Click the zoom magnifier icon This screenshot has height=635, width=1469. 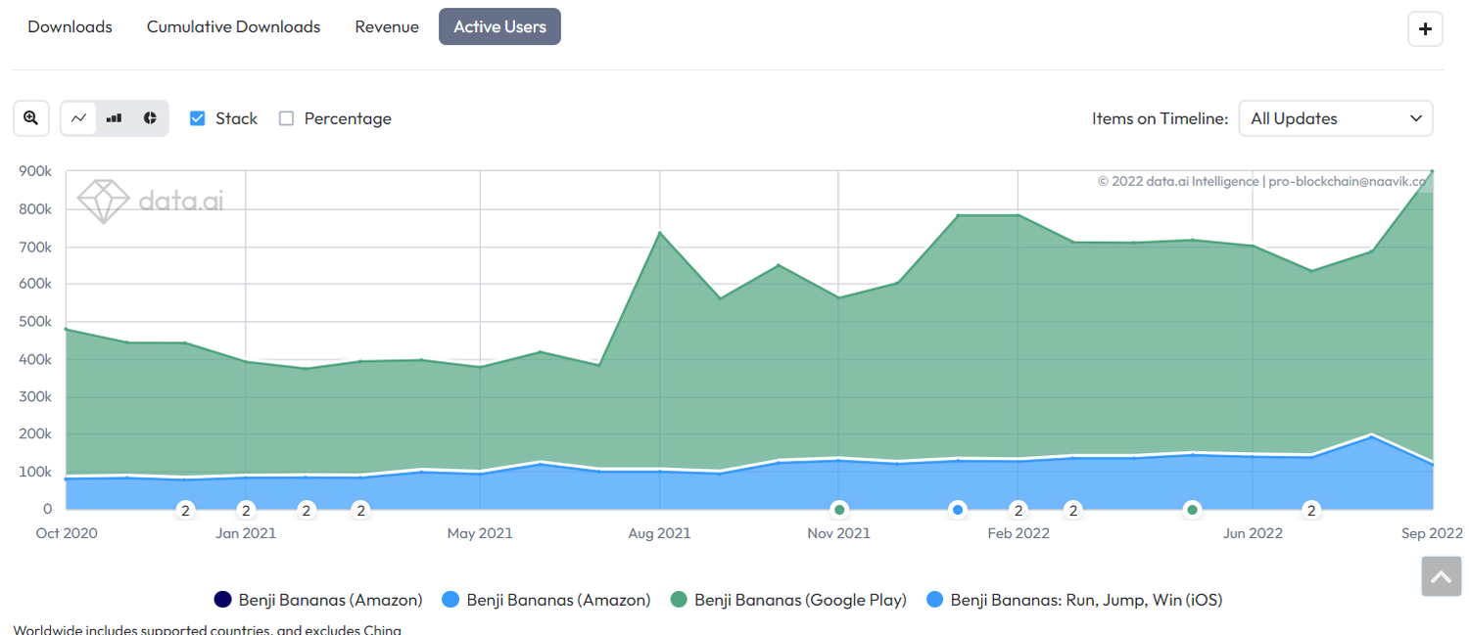tap(31, 118)
